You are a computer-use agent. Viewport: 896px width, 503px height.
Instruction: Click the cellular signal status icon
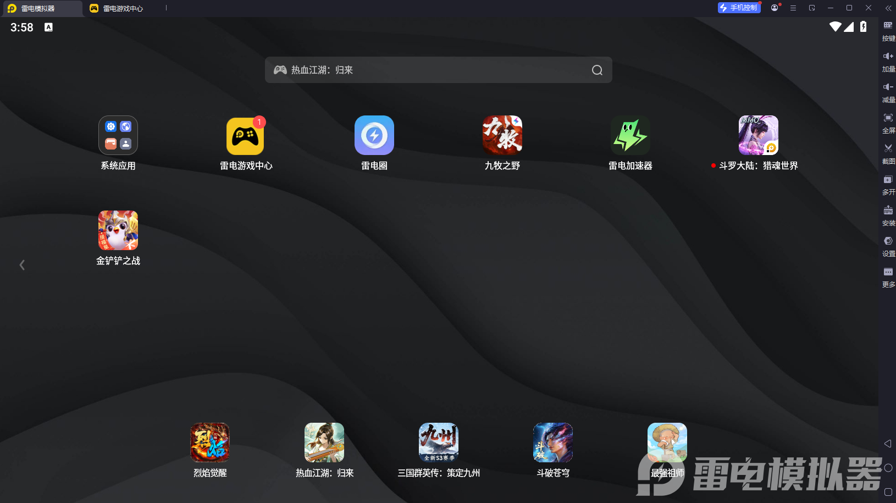[849, 26]
